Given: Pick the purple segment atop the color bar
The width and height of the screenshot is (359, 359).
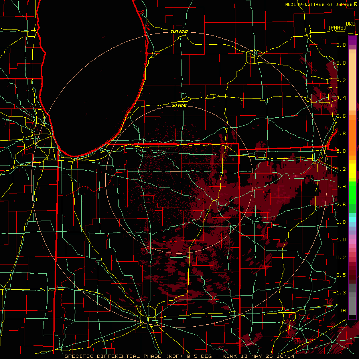Looking at the screenshot, I should pyautogui.click(x=352, y=40).
